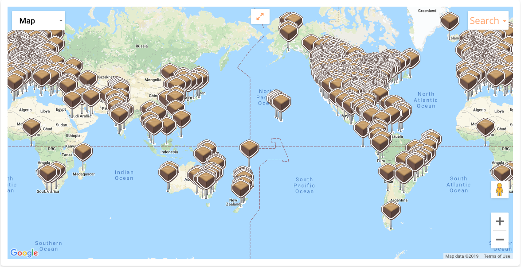521x267 pixels.
Task: Open the Terms of Use link
Action: tap(497, 256)
